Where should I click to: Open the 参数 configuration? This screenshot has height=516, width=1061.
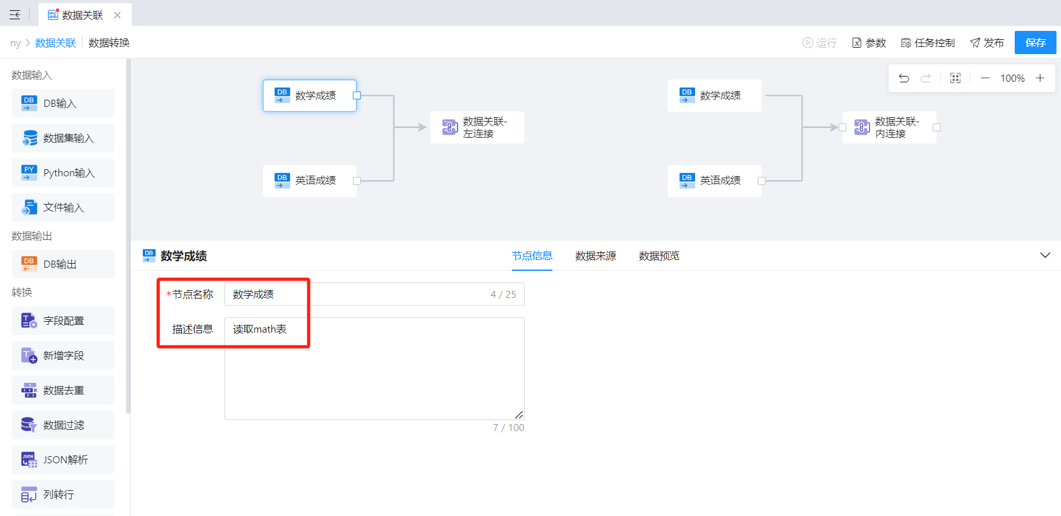click(869, 42)
